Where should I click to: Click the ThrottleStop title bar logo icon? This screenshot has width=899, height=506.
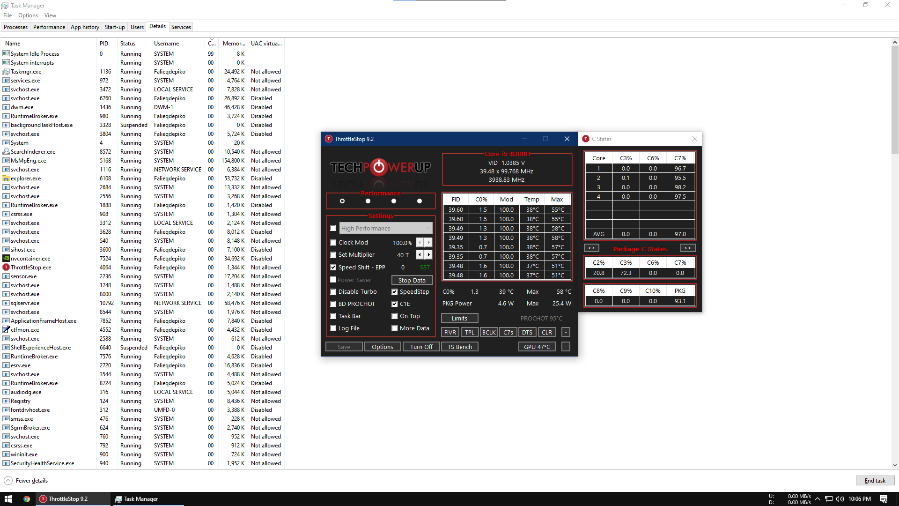pyautogui.click(x=329, y=139)
